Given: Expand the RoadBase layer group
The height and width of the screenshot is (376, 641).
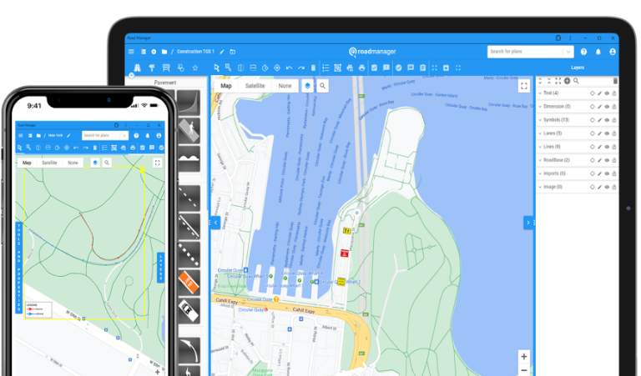Looking at the screenshot, I should [x=540, y=160].
